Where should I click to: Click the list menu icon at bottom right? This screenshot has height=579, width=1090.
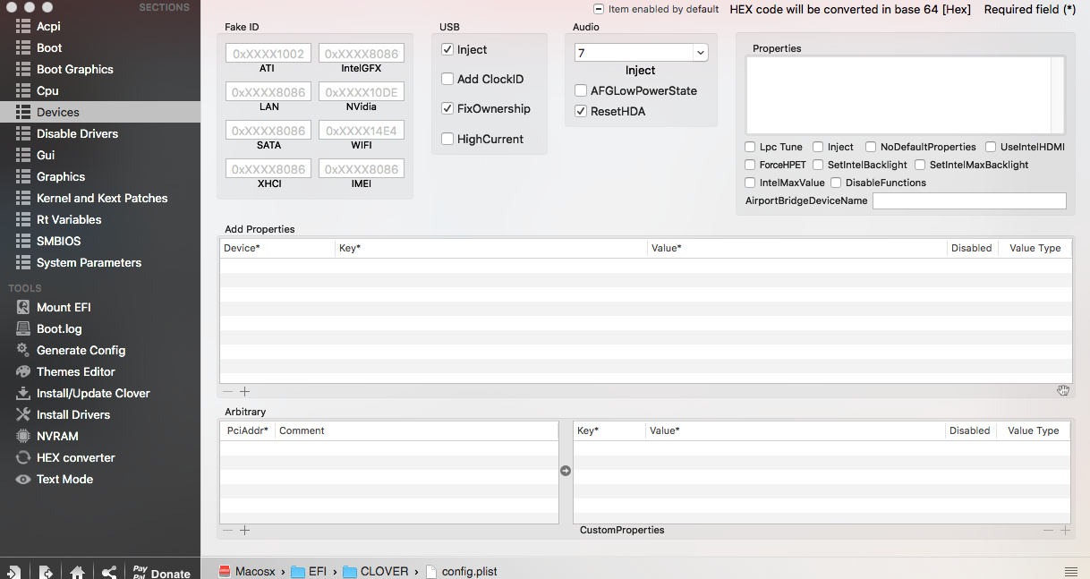point(1071,572)
